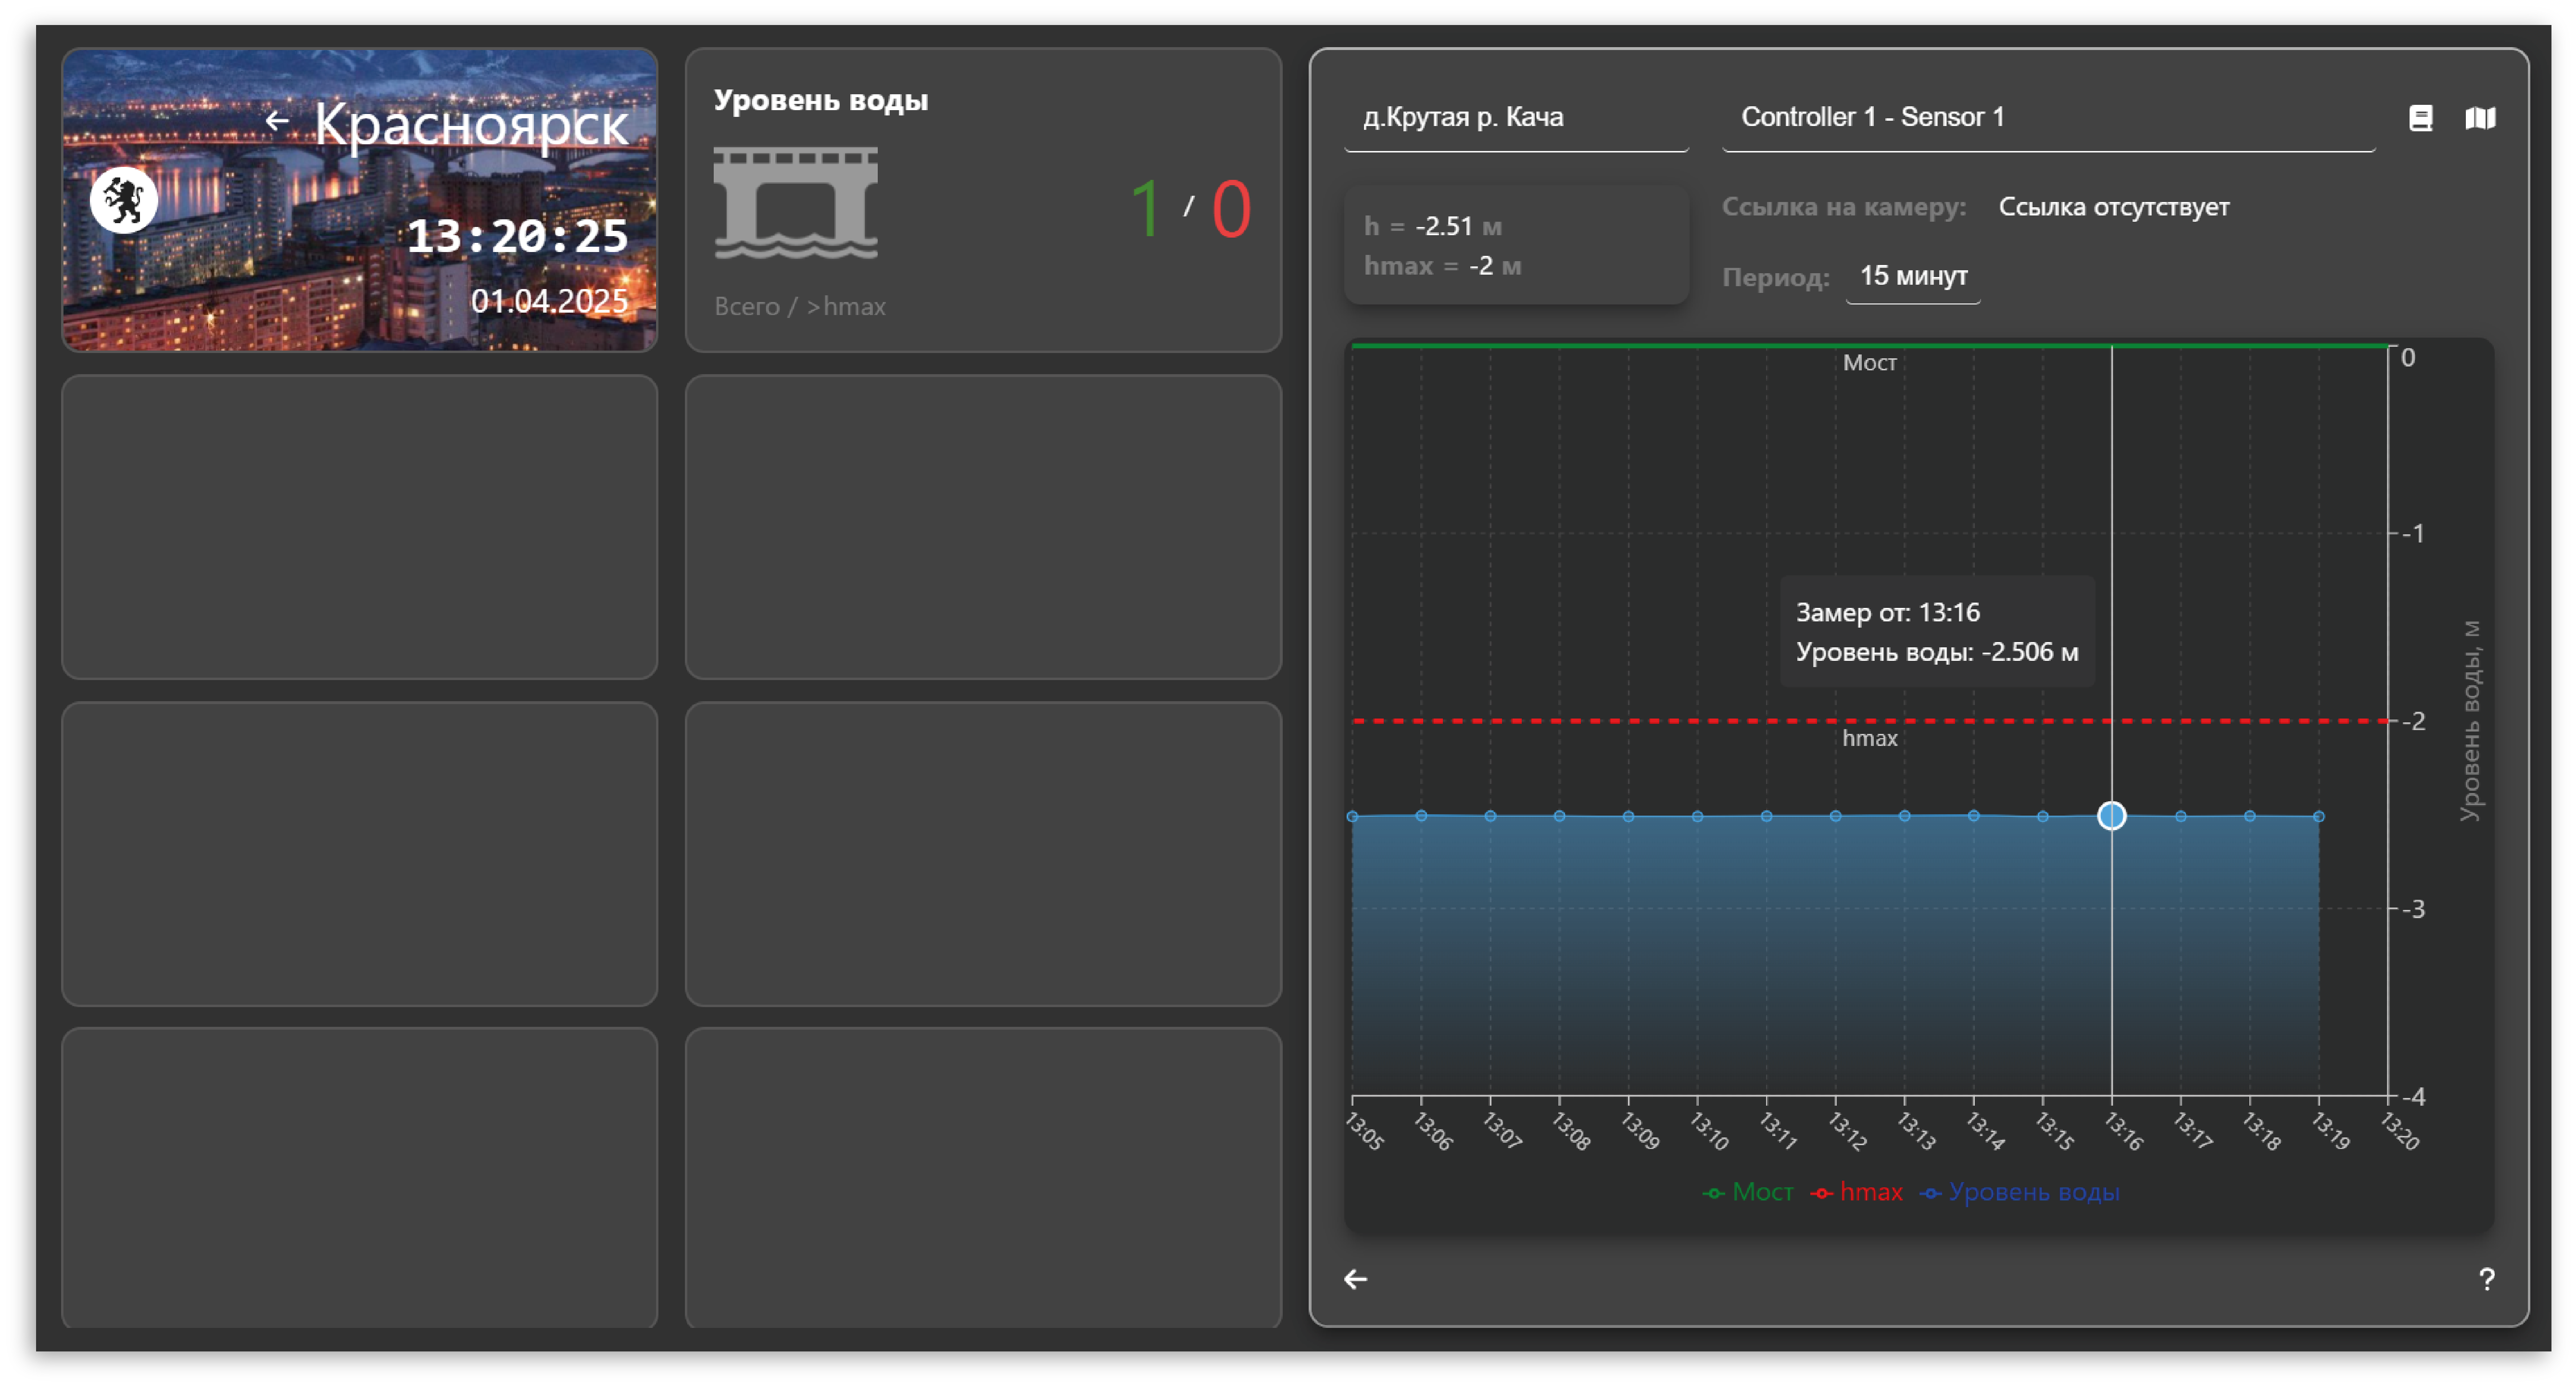Click green total count 1
The image size is (2576, 1388).
point(1145,209)
